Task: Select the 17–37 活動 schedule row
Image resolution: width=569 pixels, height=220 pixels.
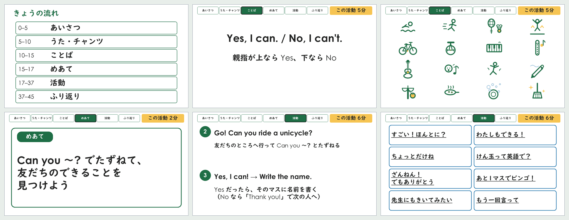Action: (96, 83)
